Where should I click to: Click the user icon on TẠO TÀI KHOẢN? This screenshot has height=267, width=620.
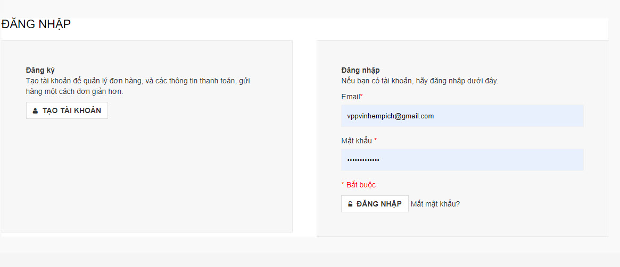click(x=35, y=111)
